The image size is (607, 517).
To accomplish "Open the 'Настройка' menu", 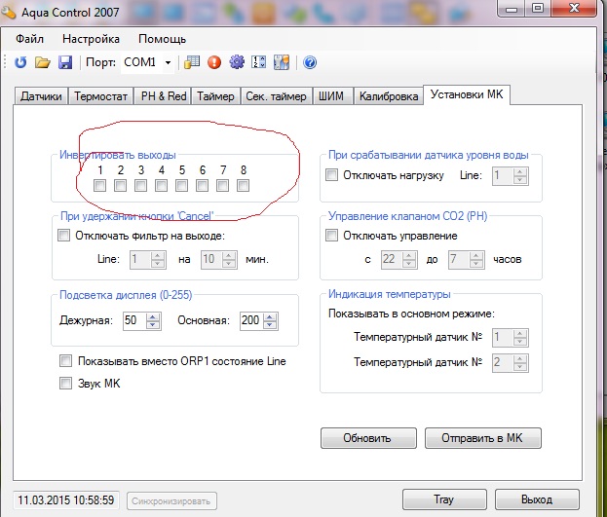I will [91, 39].
